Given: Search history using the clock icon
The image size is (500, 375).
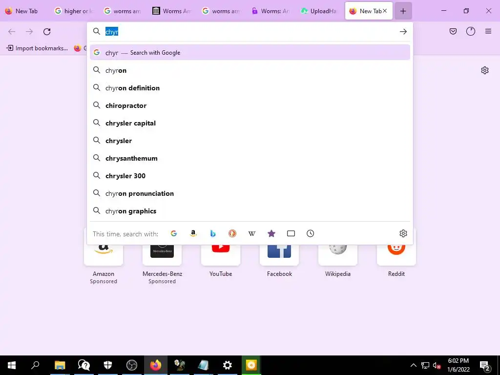Looking at the screenshot, I should coord(310,233).
